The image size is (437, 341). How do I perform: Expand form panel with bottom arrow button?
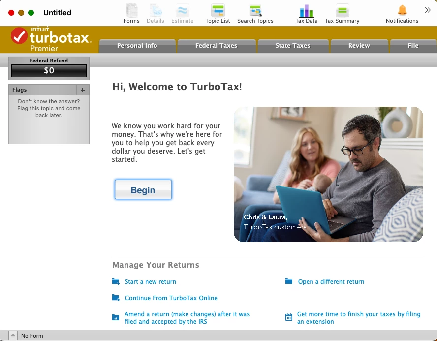(x=13, y=336)
